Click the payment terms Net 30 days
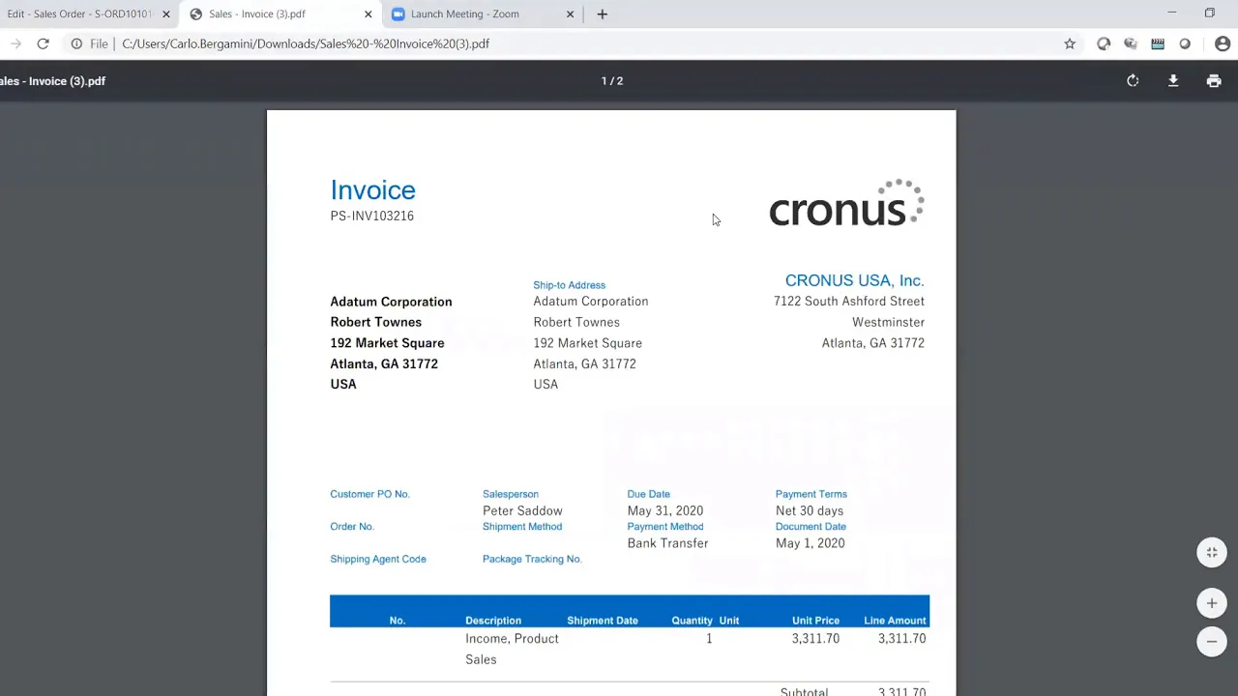 click(x=809, y=510)
